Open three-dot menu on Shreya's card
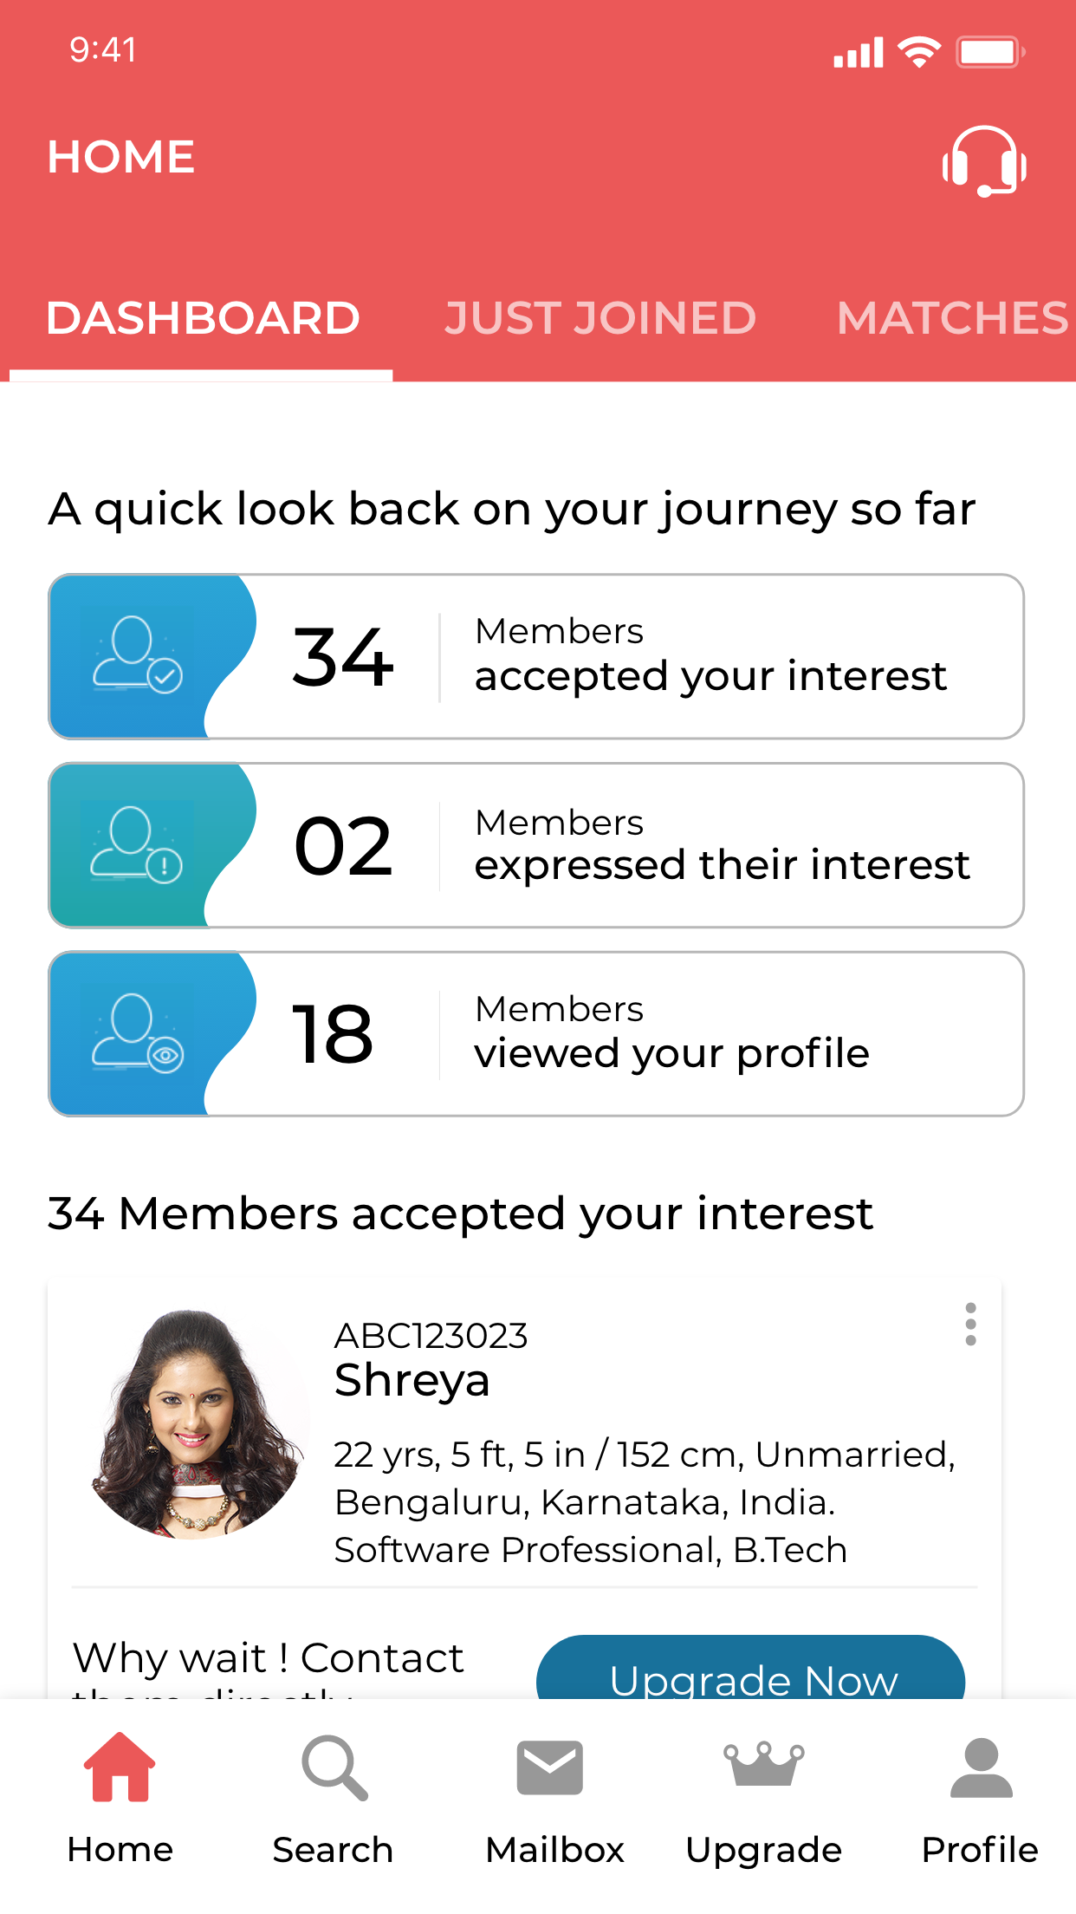The width and height of the screenshot is (1076, 1914). coord(970,1325)
